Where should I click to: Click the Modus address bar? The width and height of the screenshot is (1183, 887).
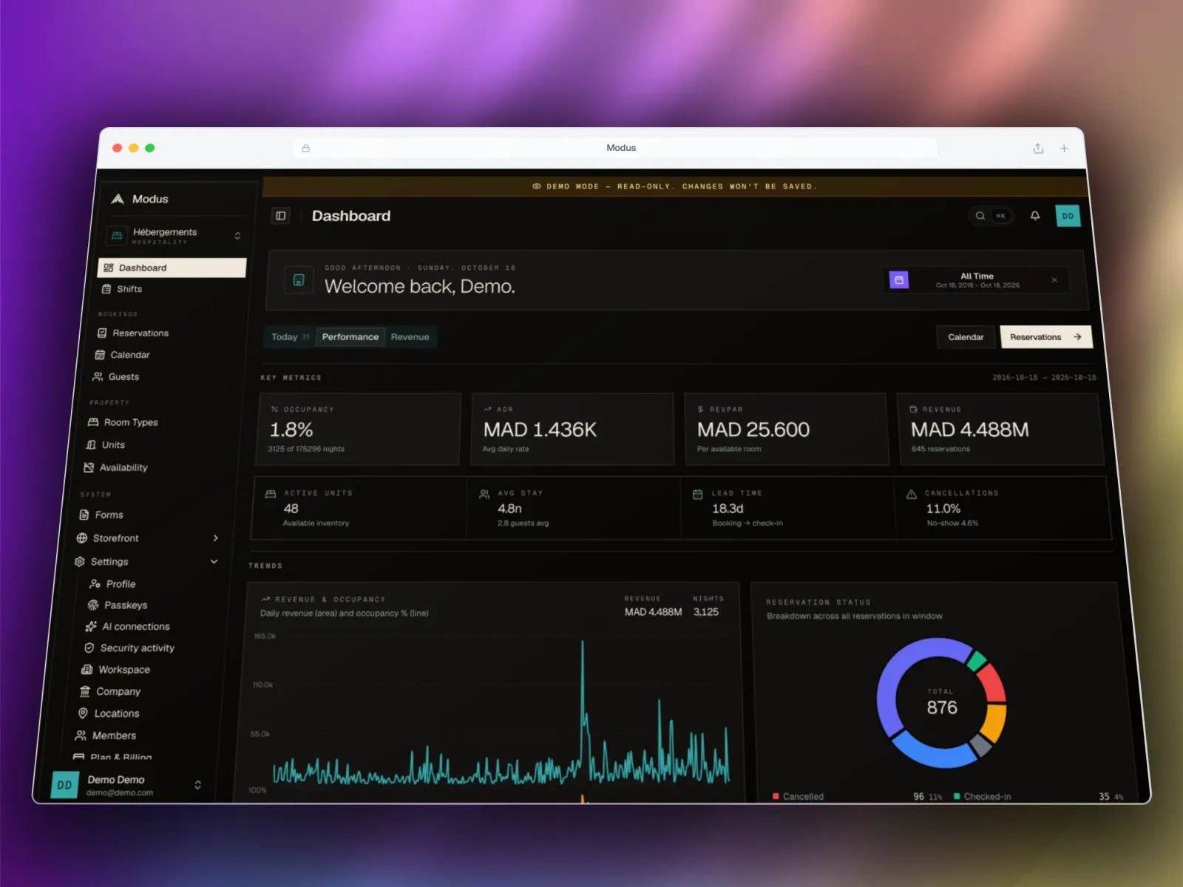(615, 148)
